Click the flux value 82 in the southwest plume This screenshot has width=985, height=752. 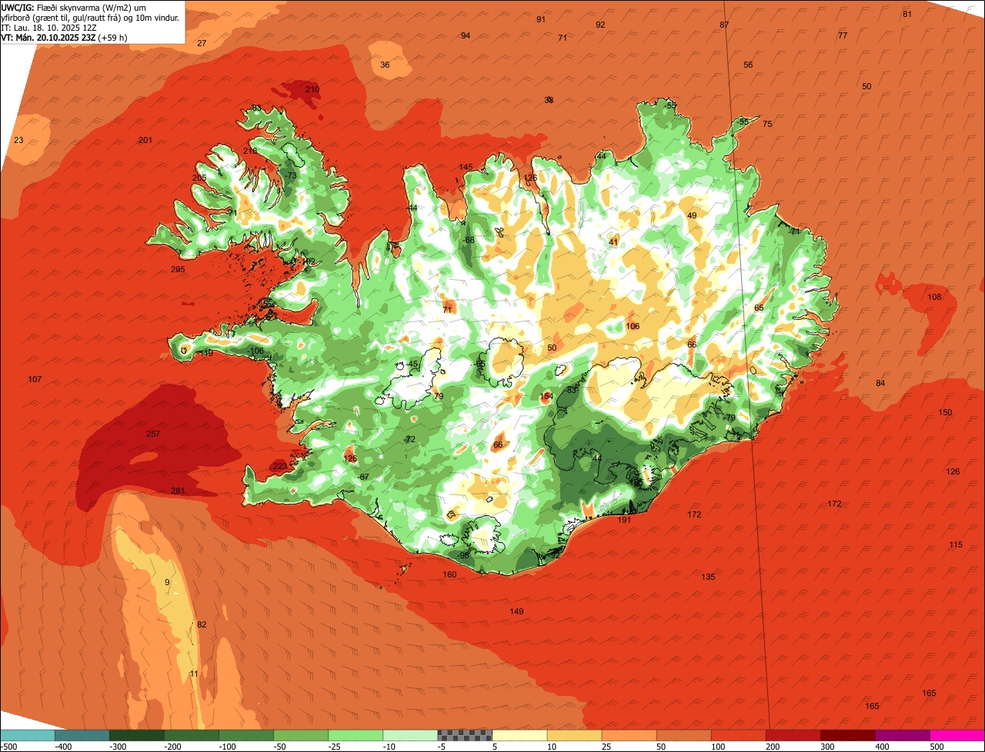coord(202,624)
